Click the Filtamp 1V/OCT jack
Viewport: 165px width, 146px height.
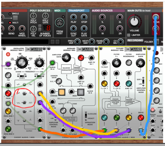[x=104, y=63]
